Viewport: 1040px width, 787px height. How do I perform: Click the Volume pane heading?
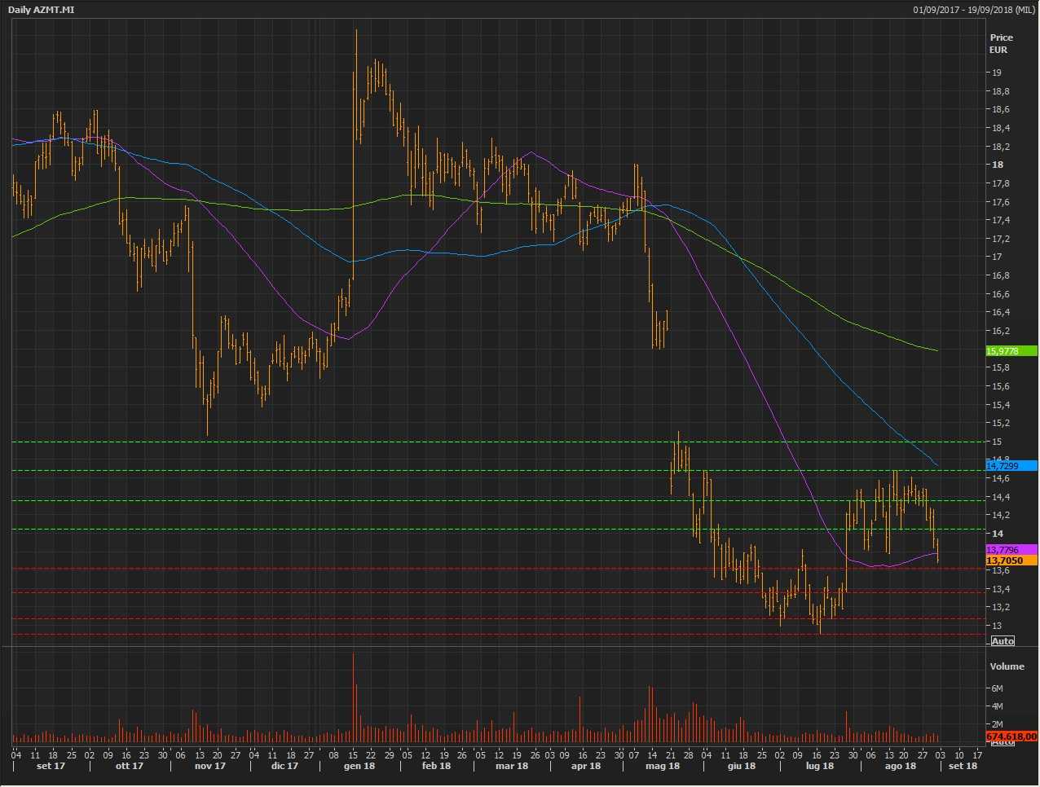pyautogui.click(x=1007, y=666)
